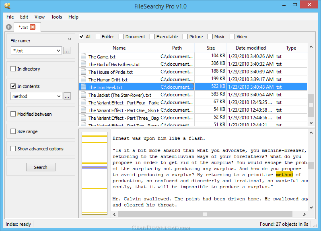Click the preview pane scroll up arrow
This screenshot has height=231, width=321.
311,133
